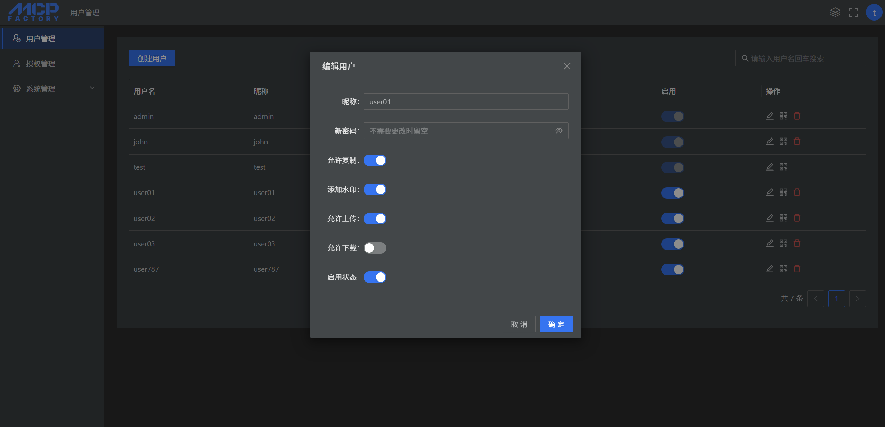The image size is (885, 427).
Task: Click delete trash icon for user02
Action: (x=797, y=218)
